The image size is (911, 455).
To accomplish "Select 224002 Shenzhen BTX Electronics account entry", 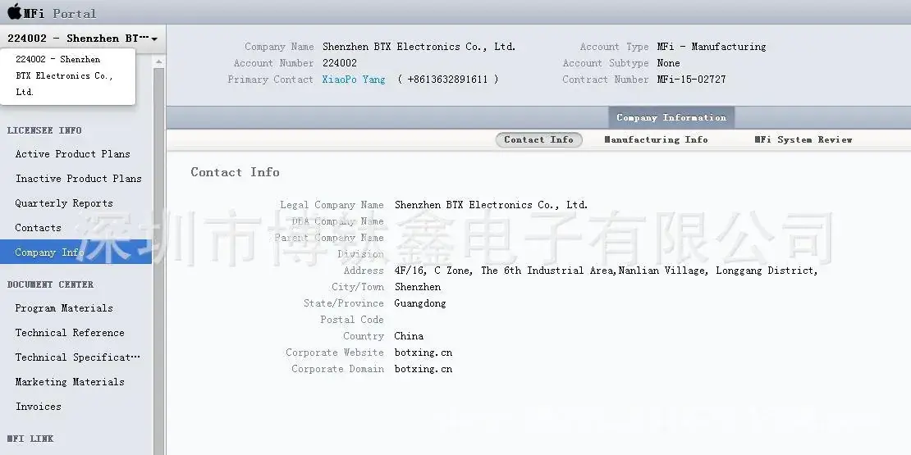I will (67, 76).
